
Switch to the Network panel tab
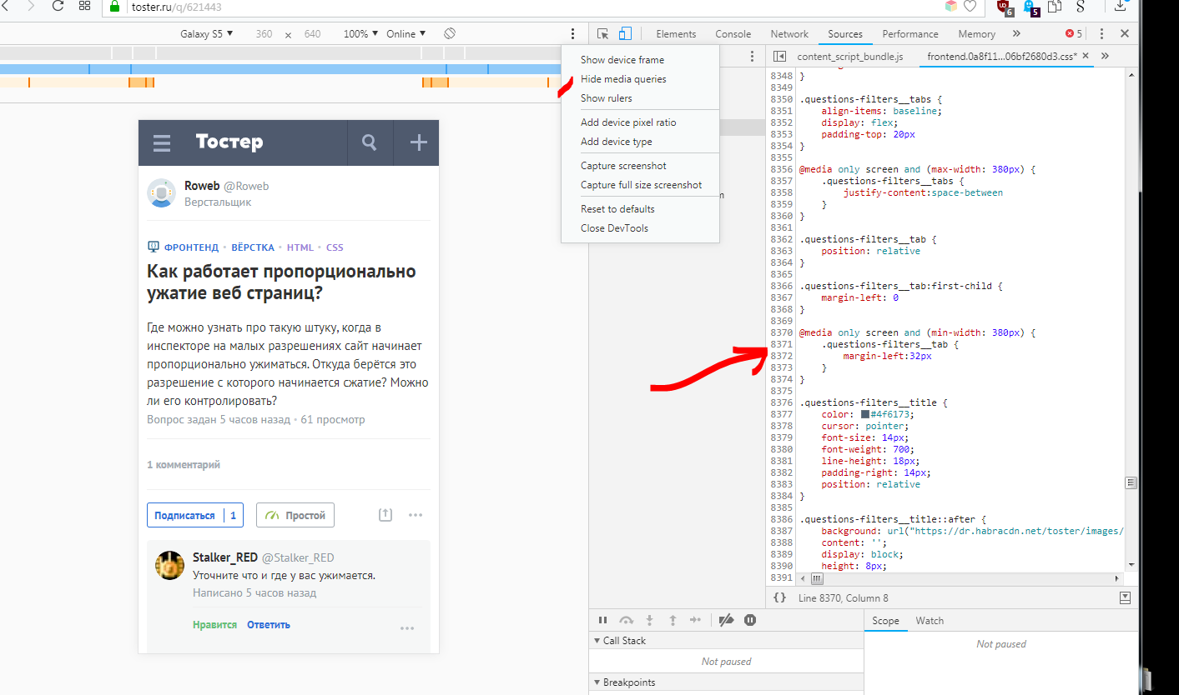click(x=789, y=34)
